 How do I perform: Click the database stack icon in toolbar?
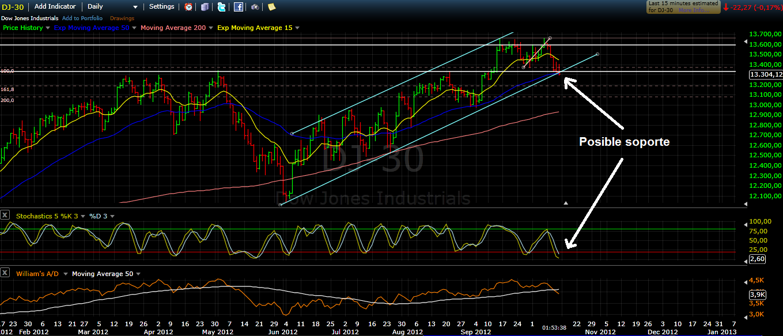(206, 7)
